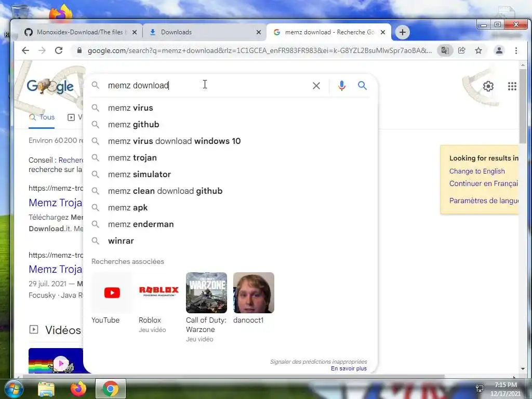This screenshot has height=399, width=532.
Task: Launch Firefox from the taskbar
Action: pos(78,389)
